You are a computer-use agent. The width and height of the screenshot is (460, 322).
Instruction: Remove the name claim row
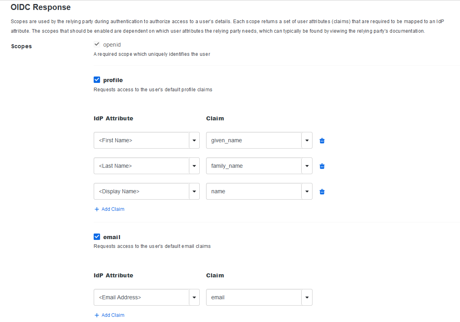(x=322, y=191)
